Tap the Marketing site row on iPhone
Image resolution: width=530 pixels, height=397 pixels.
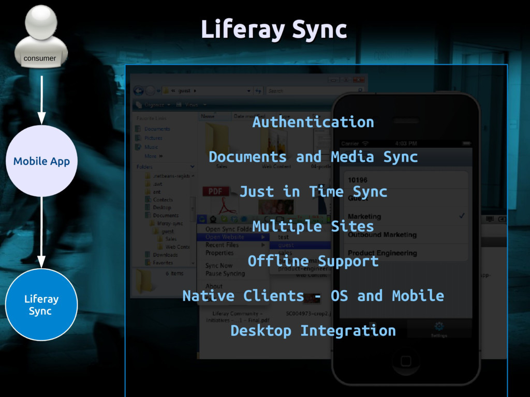[x=406, y=216]
